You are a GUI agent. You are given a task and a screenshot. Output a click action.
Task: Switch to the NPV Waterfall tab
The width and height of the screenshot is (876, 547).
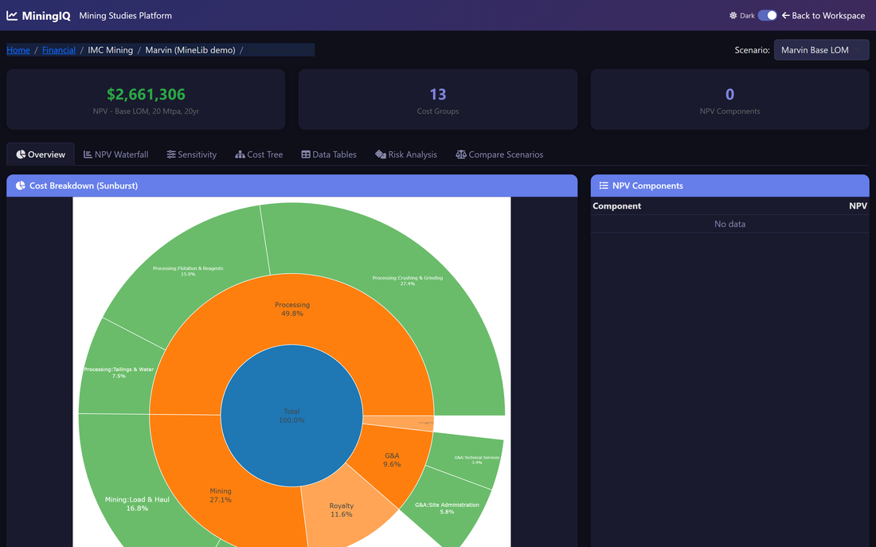[115, 154]
